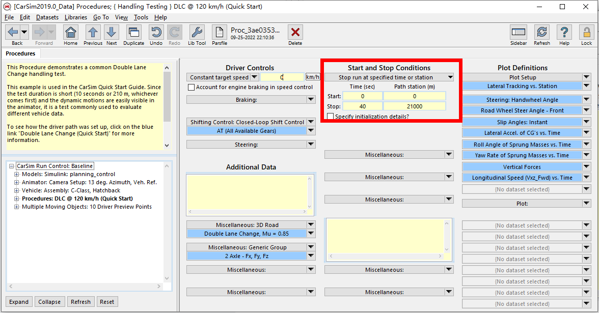Viewport: 599px width, 313px height.
Task: Edit the Start time field
Action: click(363, 96)
